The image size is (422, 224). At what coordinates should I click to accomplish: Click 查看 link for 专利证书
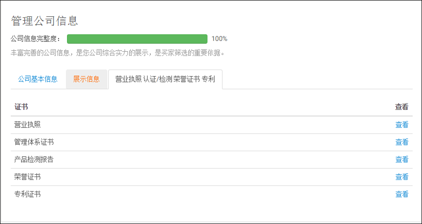(x=401, y=194)
